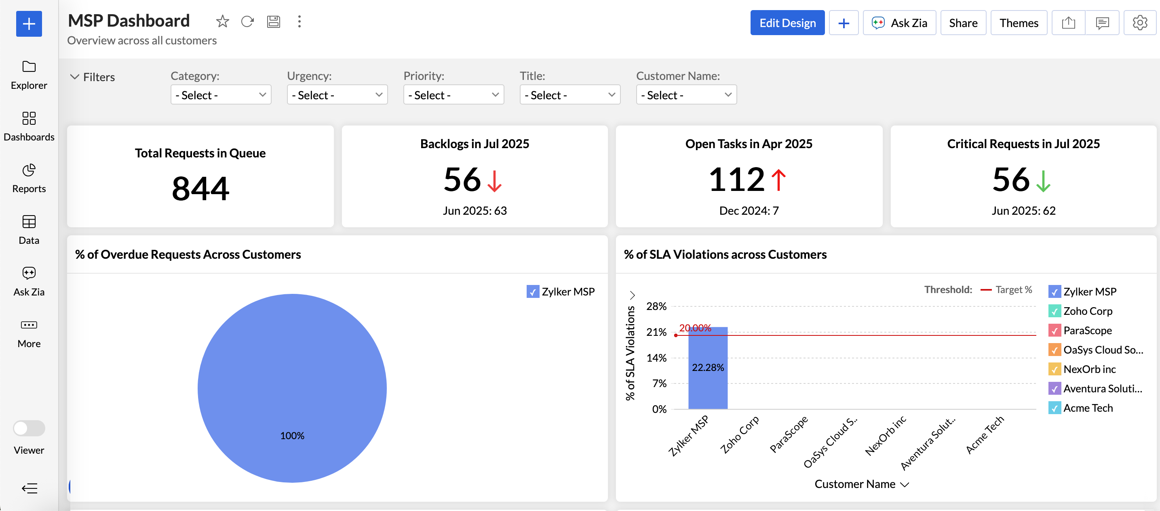The width and height of the screenshot is (1160, 511).
Task: Click the refresh dashboard icon
Action: click(247, 21)
